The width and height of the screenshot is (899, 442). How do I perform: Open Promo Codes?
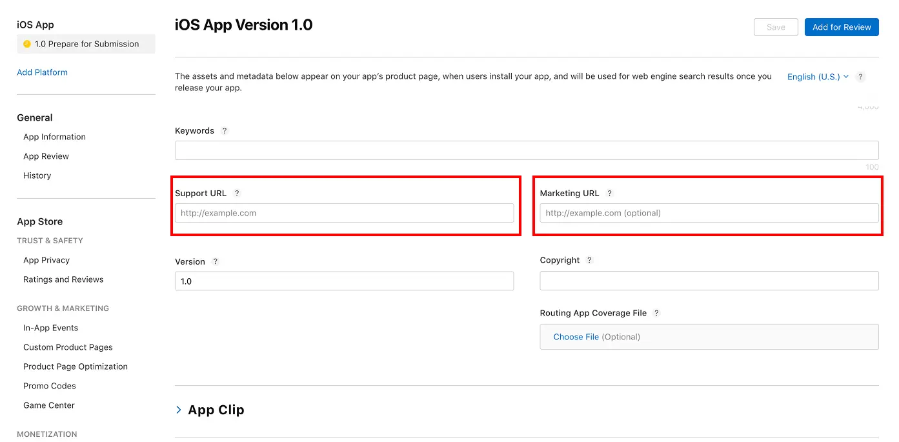(50, 386)
